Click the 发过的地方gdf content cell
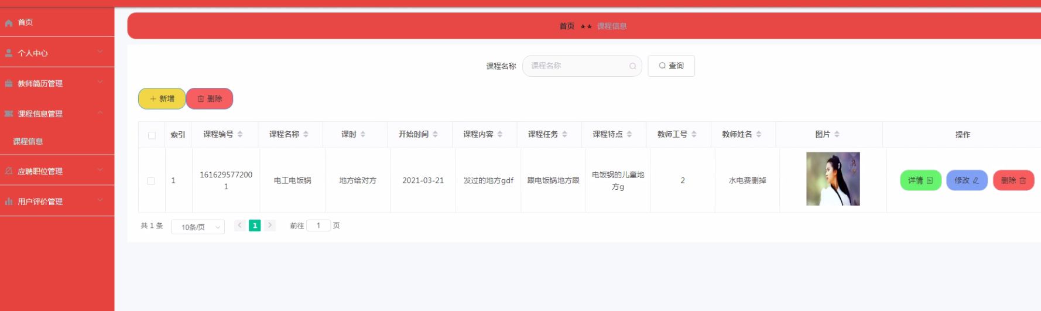 pyautogui.click(x=488, y=180)
